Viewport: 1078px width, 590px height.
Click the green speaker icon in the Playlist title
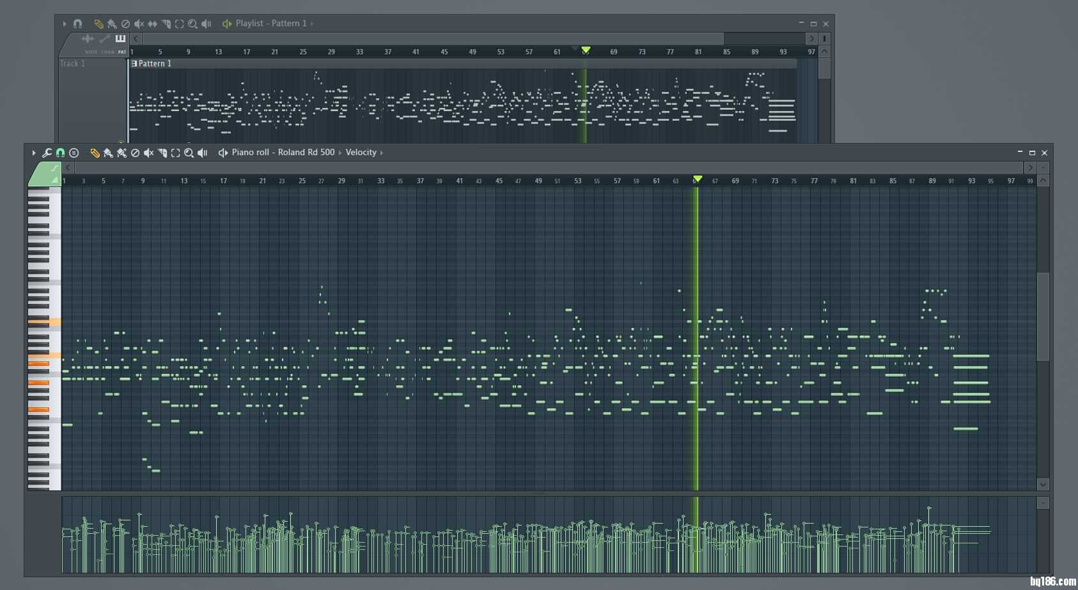pyautogui.click(x=226, y=24)
